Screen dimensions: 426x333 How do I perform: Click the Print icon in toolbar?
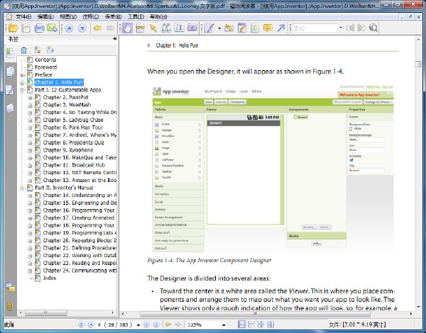tap(39, 28)
